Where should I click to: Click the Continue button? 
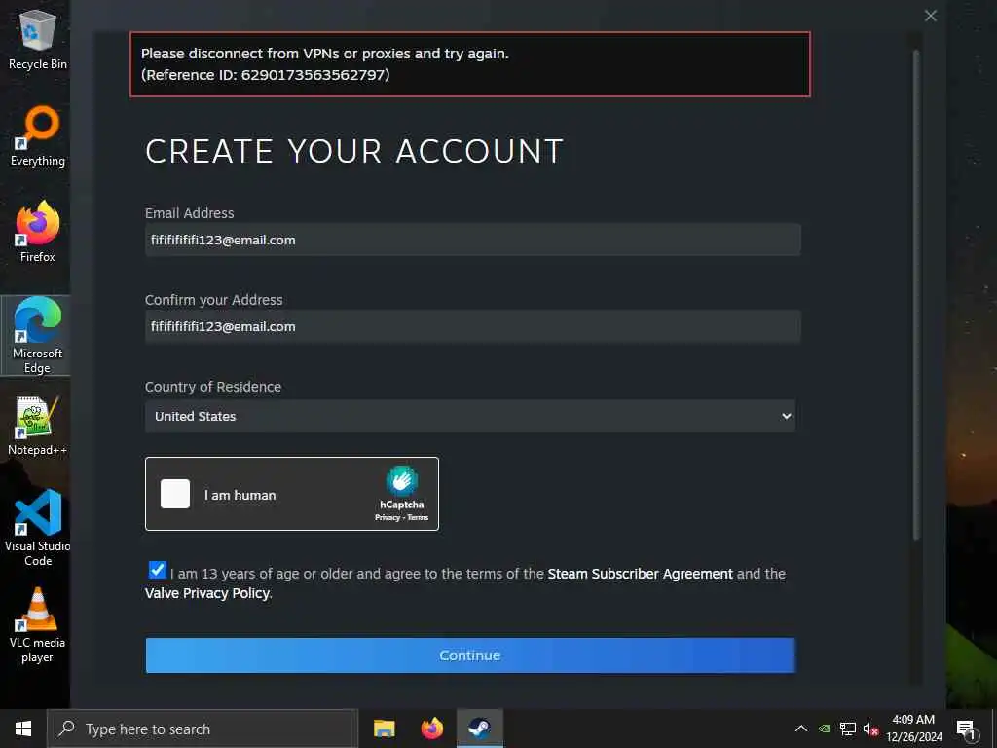coord(470,655)
